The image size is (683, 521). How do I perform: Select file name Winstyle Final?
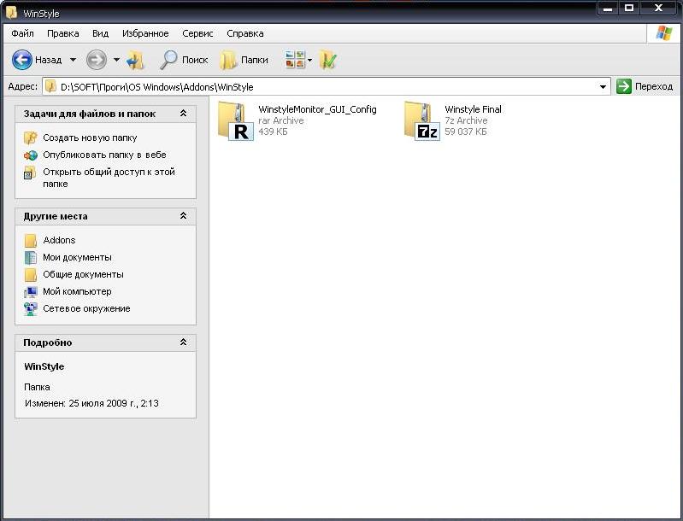[473, 109]
